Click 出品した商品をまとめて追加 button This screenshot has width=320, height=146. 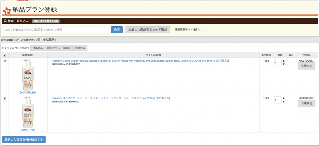[148, 29]
